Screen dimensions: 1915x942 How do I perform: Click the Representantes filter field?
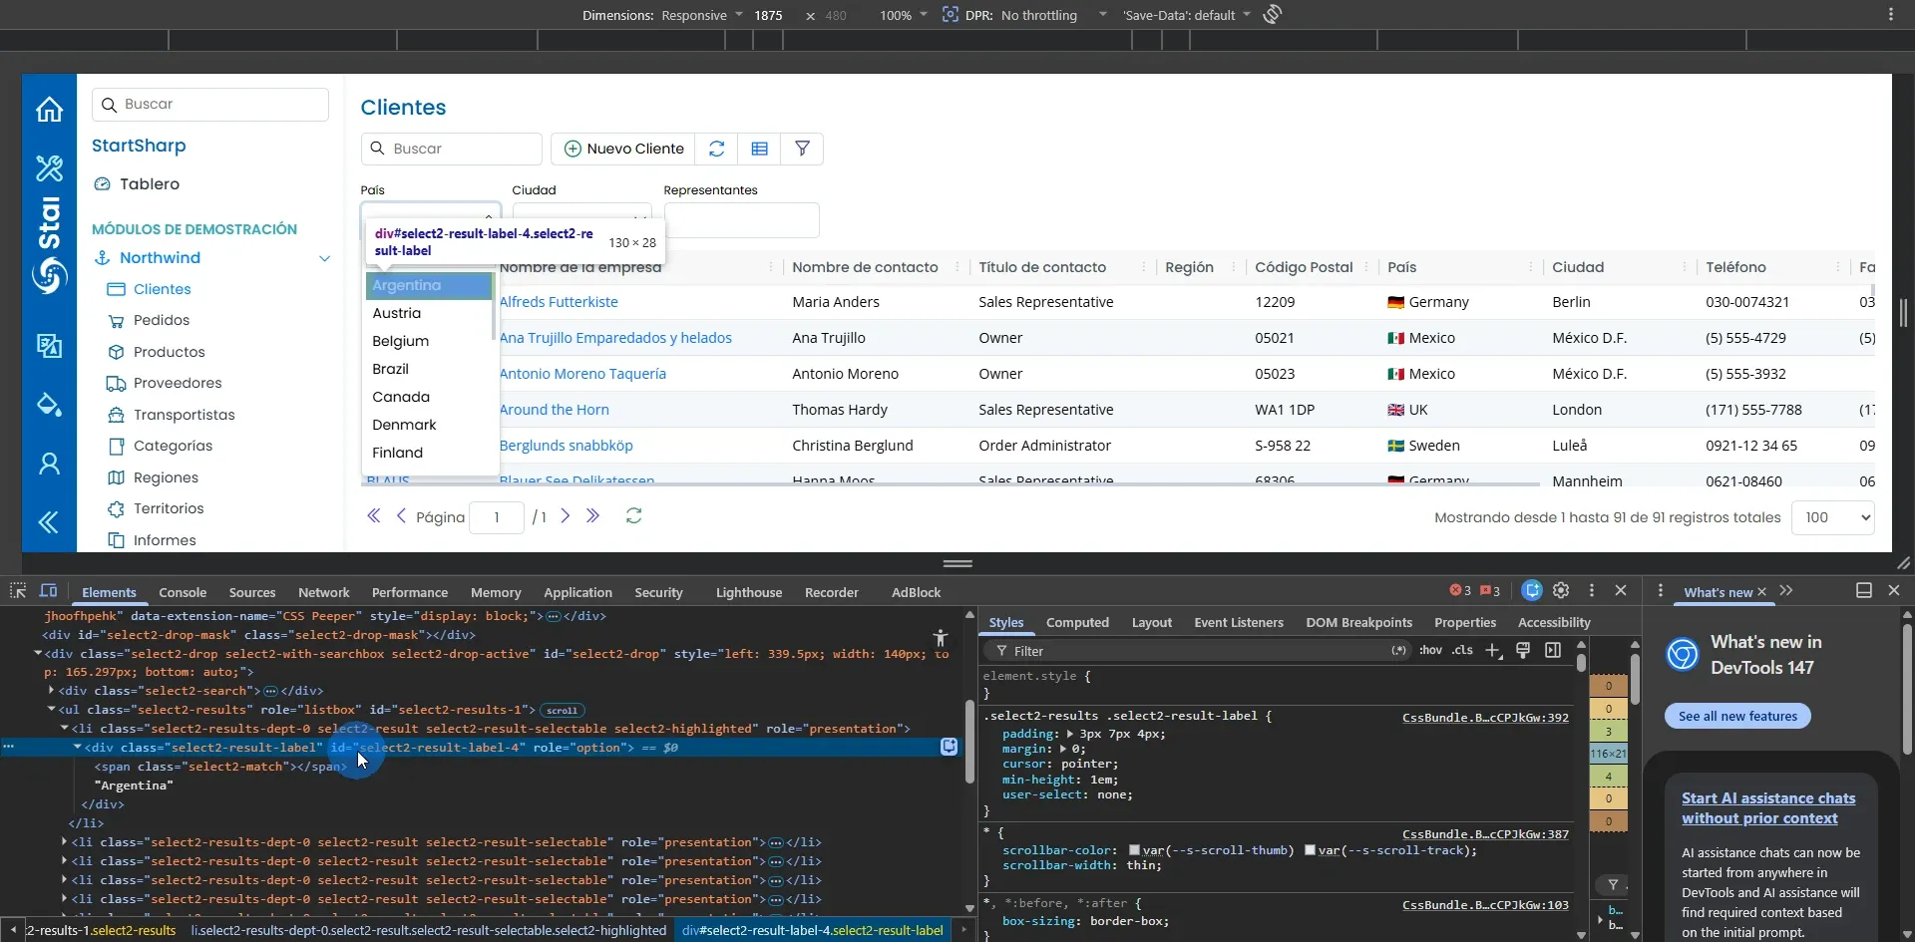741,220
